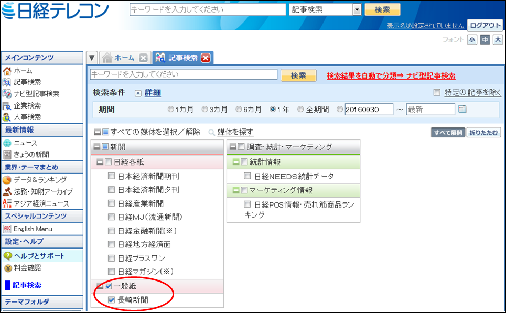Image resolution: width=506 pixels, height=313 pixels.
Task: Click the blue select-all media square icon
Action: [x=105, y=132]
